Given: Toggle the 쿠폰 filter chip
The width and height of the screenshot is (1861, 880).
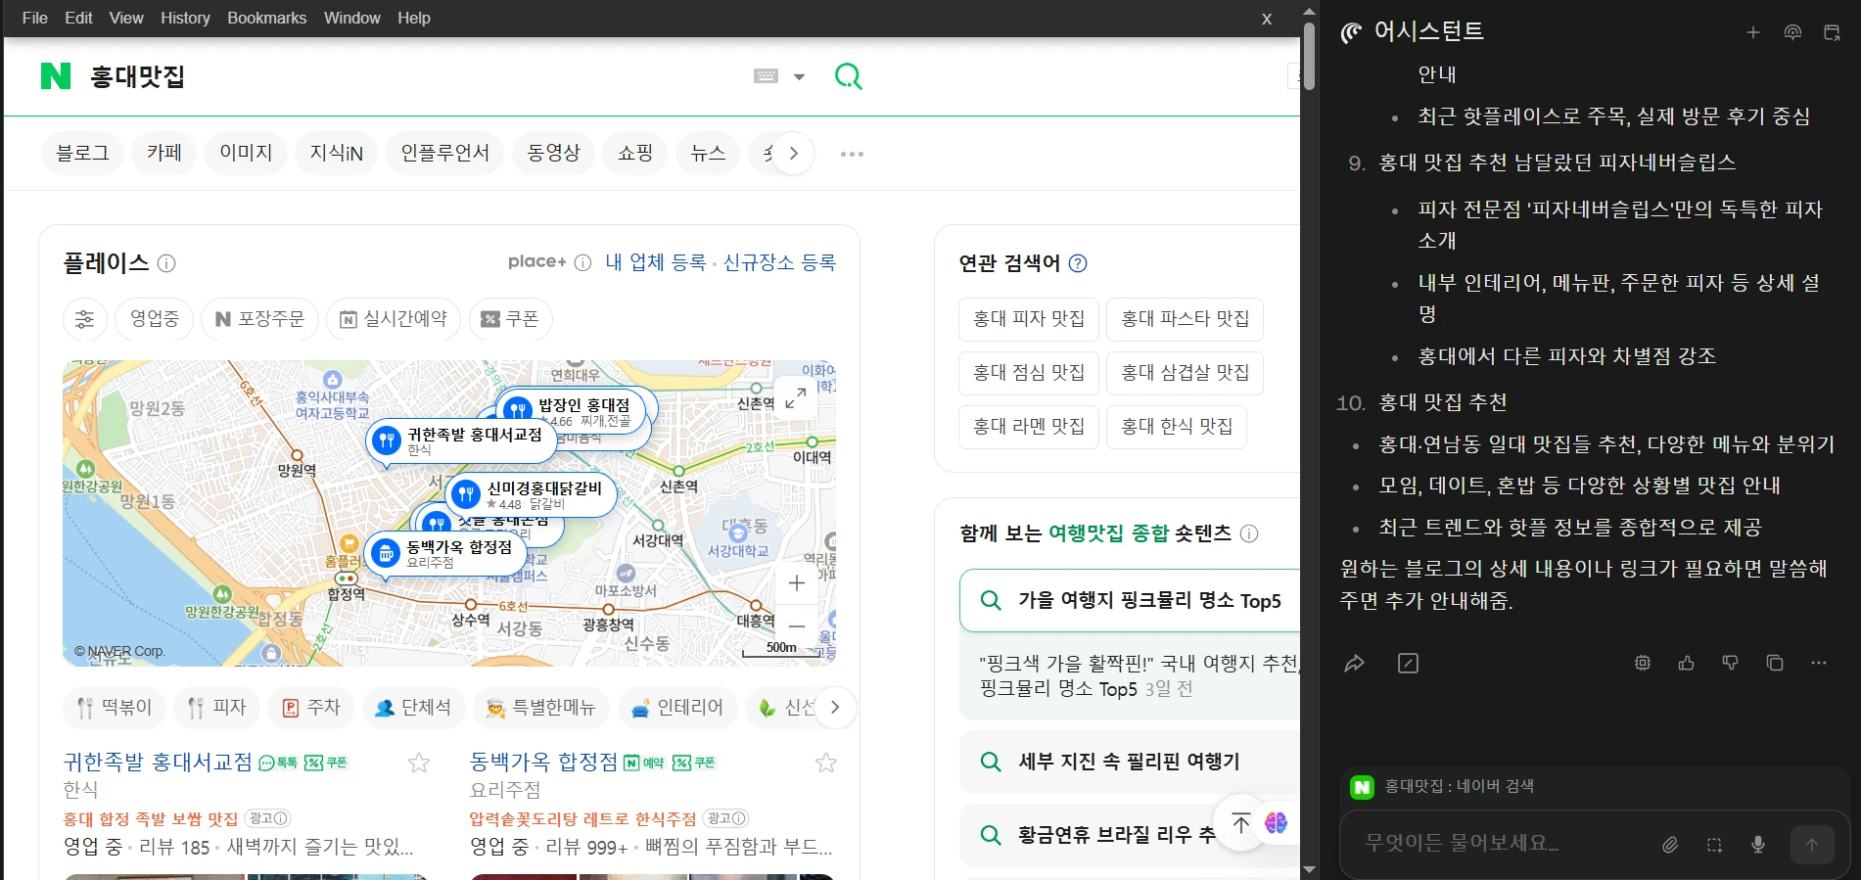Looking at the screenshot, I should click(511, 319).
